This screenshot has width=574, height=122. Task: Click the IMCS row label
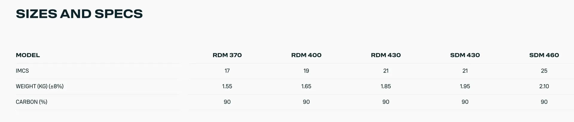tap(22, 71)
